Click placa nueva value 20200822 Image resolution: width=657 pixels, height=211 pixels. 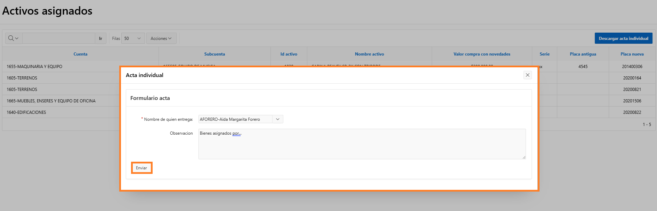[632, 112]
